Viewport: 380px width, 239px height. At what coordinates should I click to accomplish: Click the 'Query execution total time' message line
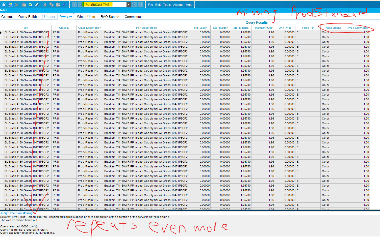point(28,233)
